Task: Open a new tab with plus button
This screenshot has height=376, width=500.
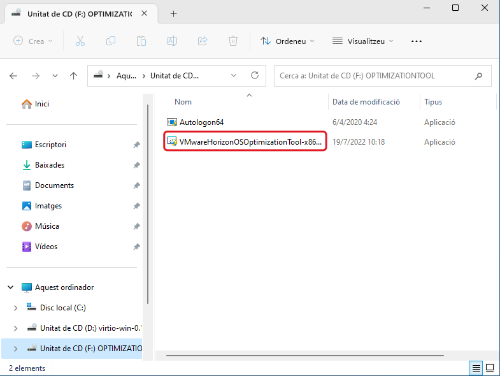Action: 173,13
